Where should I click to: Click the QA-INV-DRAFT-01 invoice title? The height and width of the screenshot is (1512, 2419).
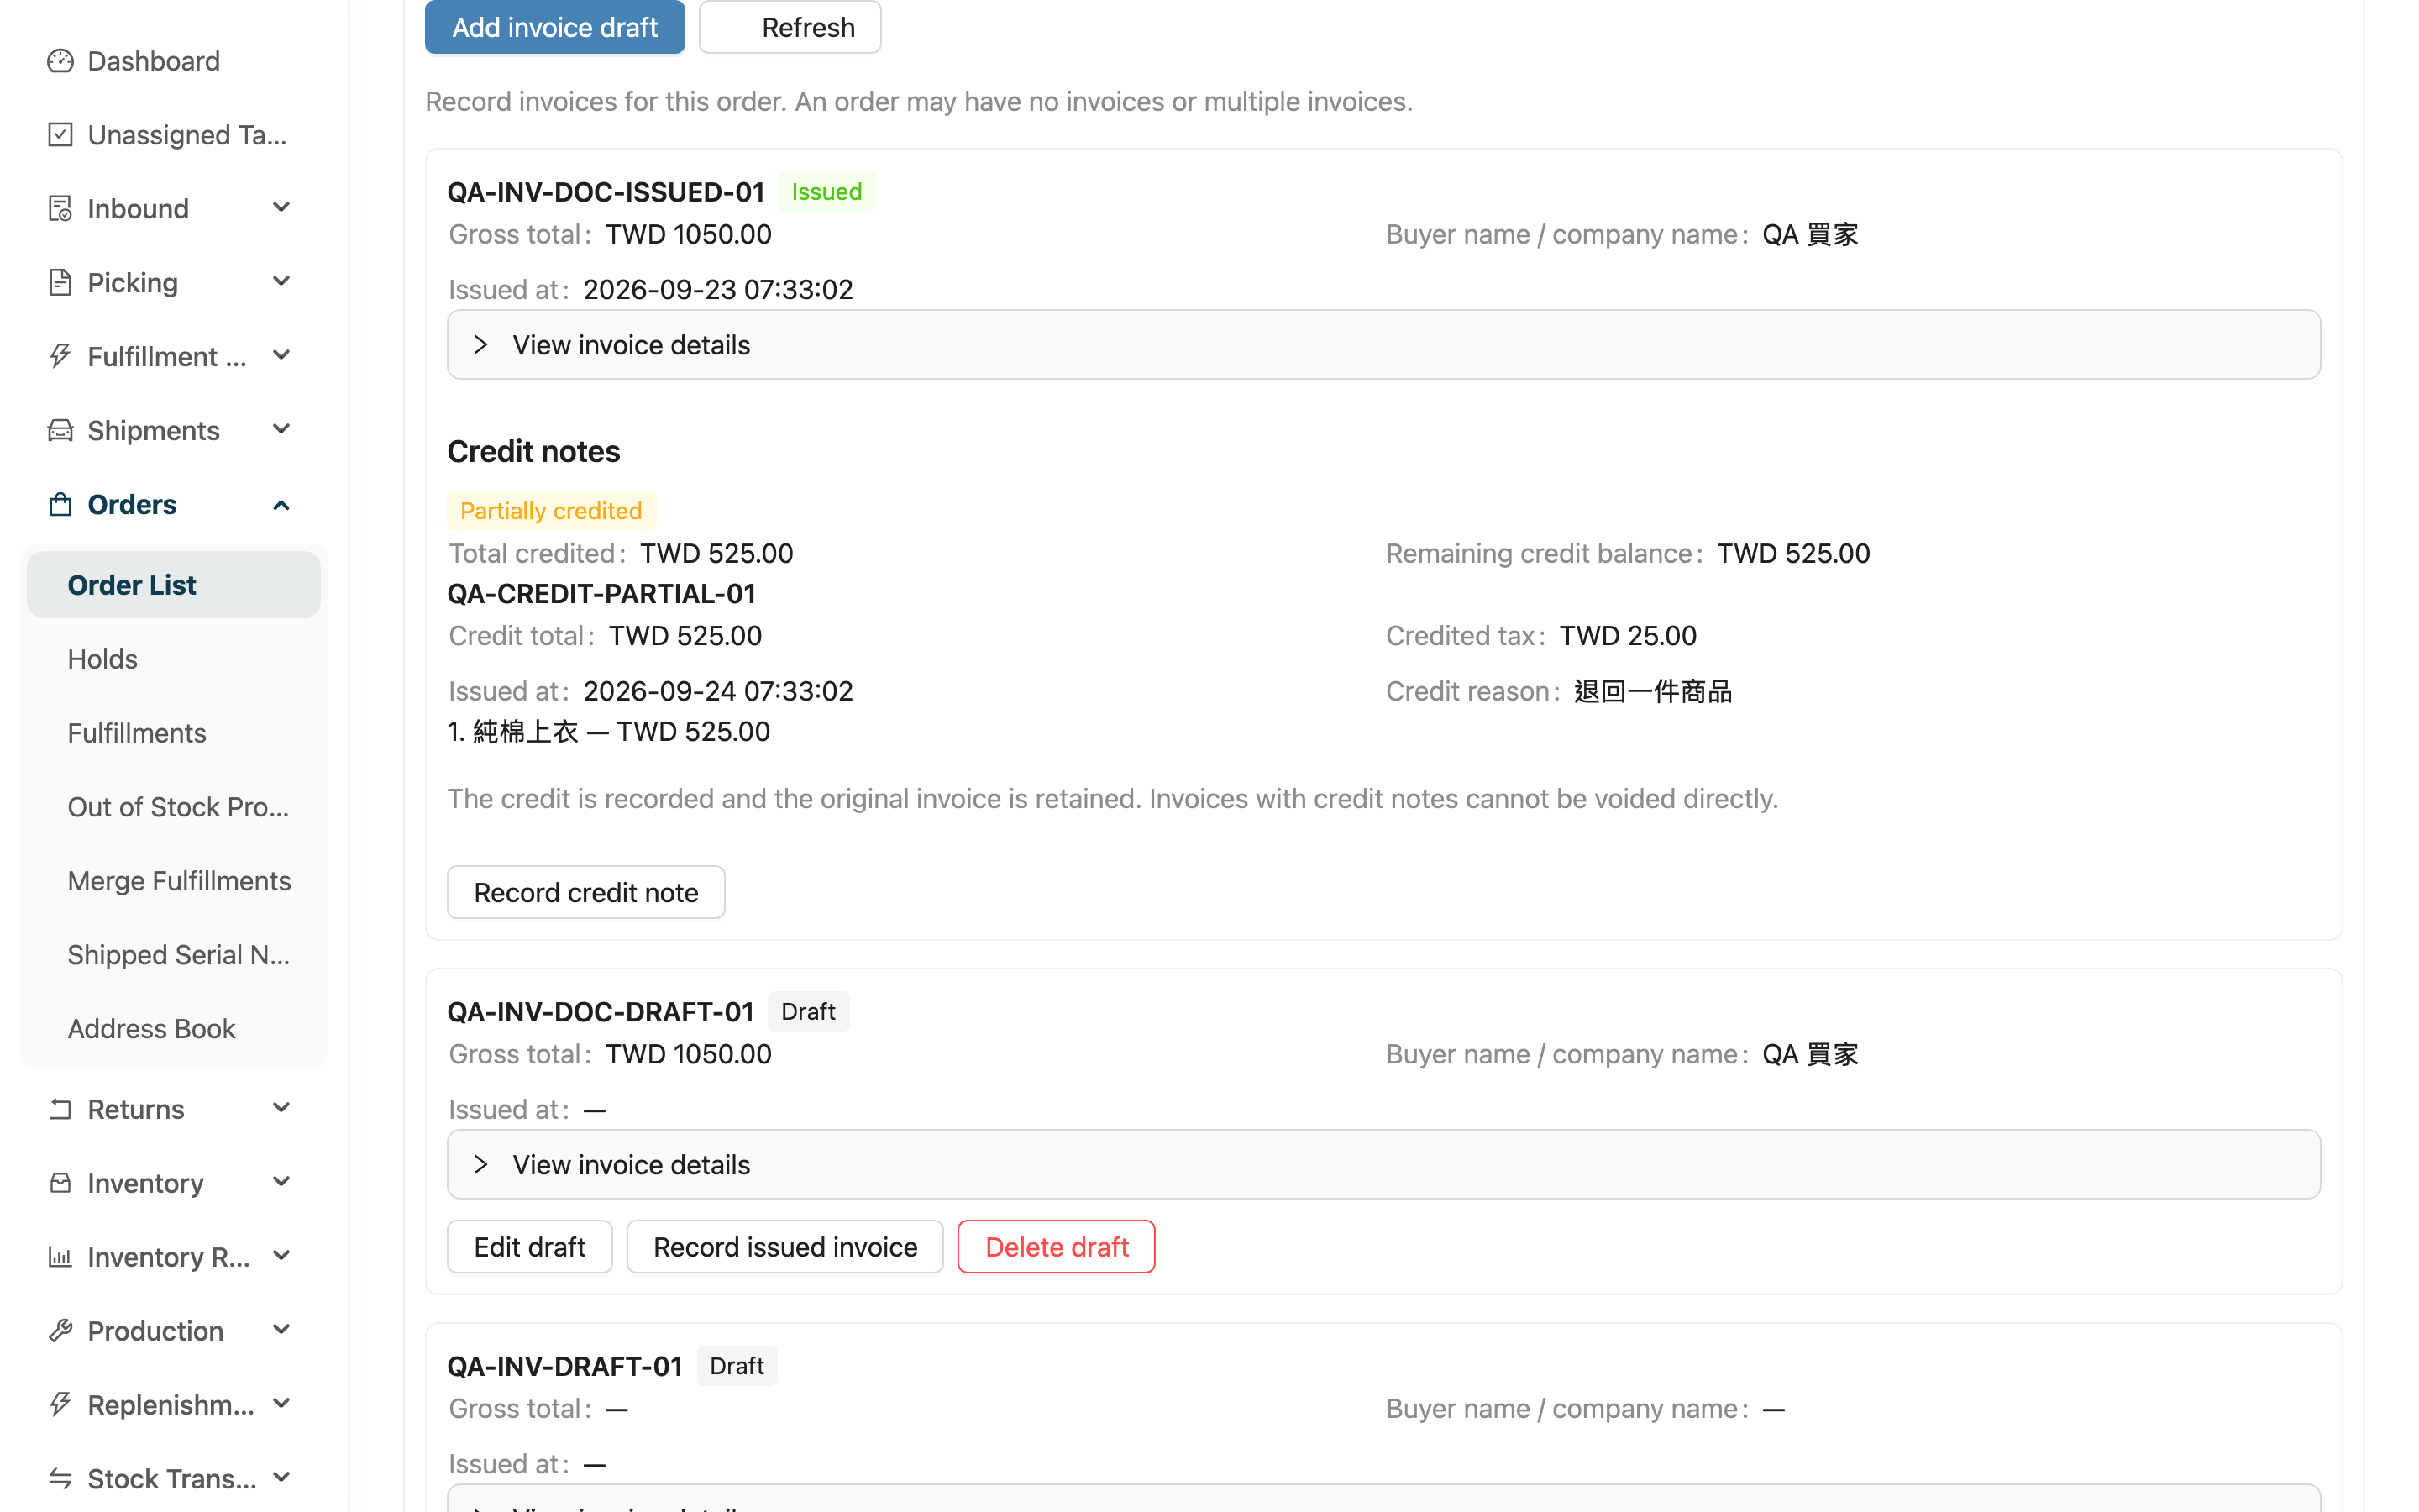pyautogui.click(x=564, y=1367)
